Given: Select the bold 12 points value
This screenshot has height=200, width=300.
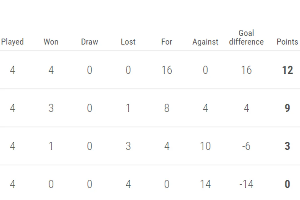Looking at the screenshot, I should point(287,70).
